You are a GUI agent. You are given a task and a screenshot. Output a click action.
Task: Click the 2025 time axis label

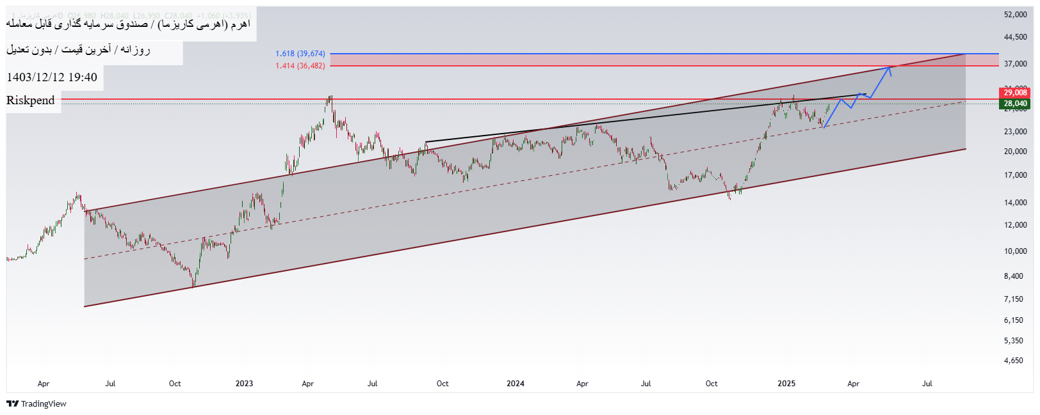click(786, 384)
